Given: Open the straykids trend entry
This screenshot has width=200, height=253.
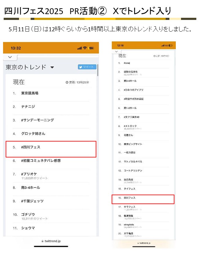Looking at the screenshot, I should (129, 225).
